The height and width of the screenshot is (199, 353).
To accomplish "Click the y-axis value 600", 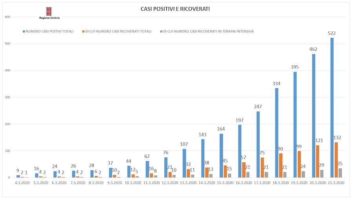I will [x=7, y=17].
